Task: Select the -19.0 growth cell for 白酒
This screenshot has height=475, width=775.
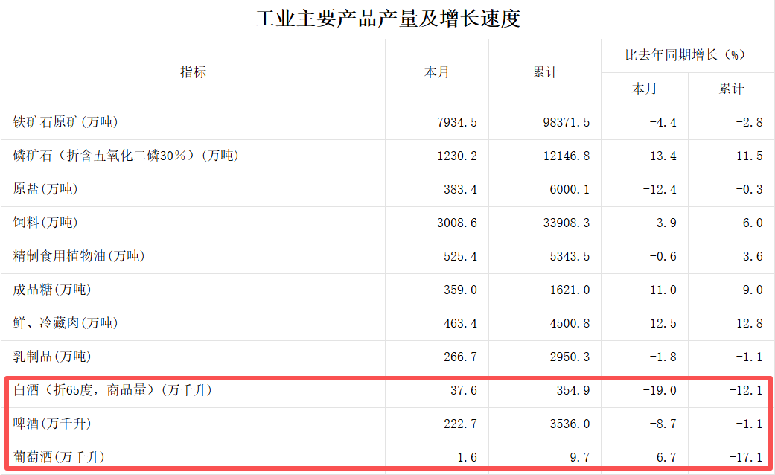Action: [659, 390]
